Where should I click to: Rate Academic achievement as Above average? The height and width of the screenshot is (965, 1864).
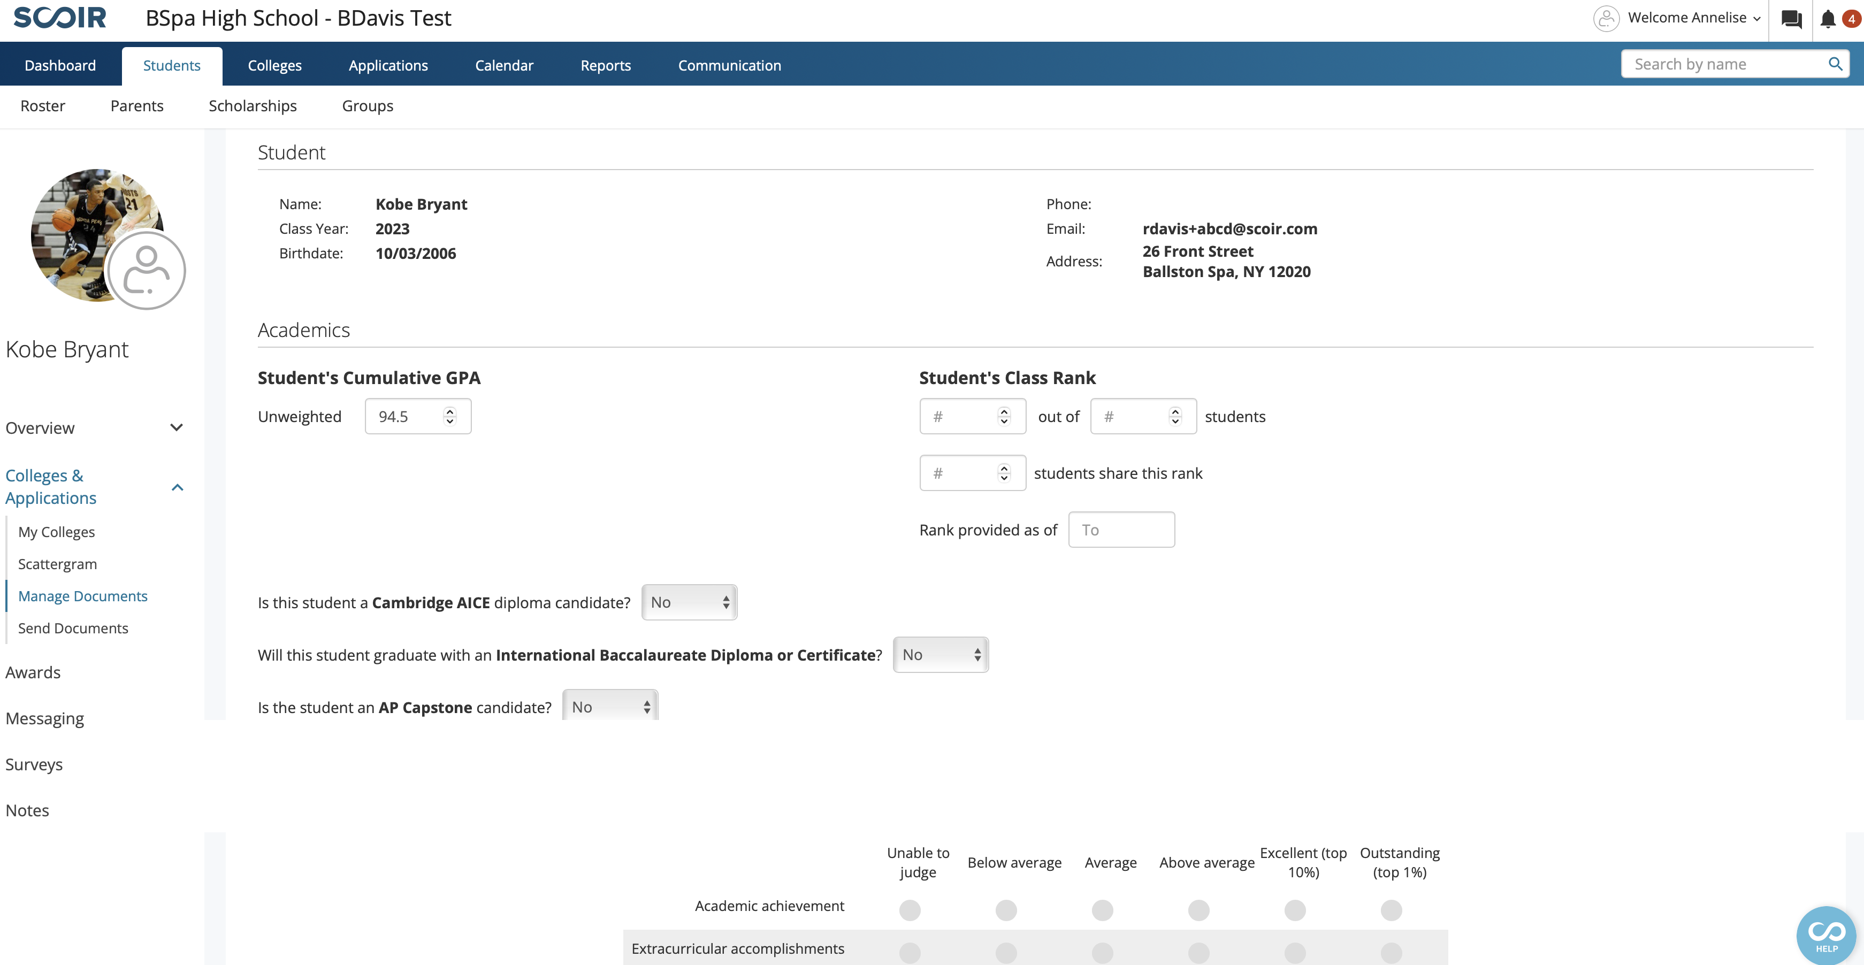coord(1198,909)
